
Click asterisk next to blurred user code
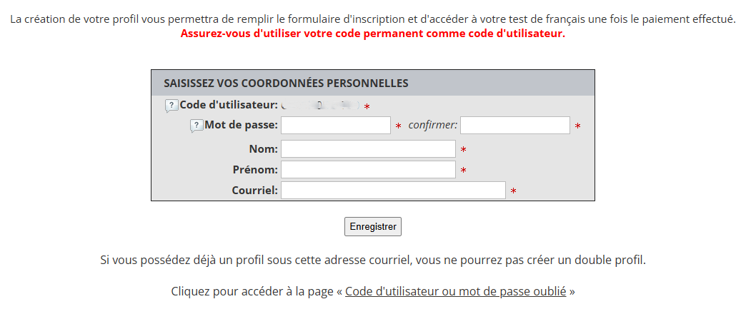tap(367, 108)
